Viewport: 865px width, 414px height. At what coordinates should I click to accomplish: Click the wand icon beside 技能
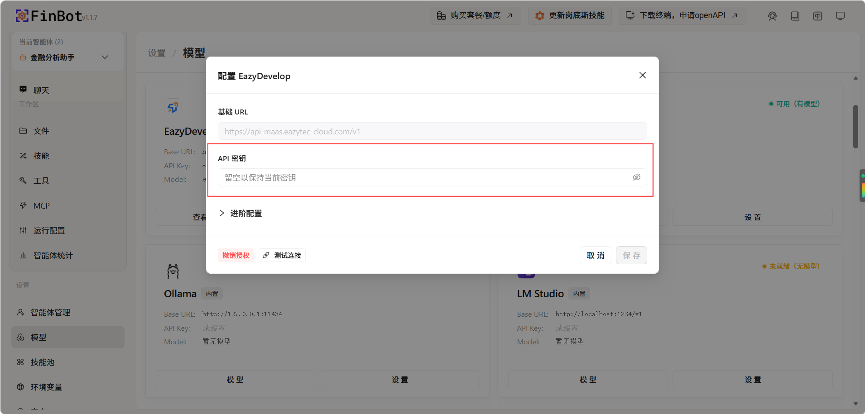pyautogui.click(x=23, y=156)
